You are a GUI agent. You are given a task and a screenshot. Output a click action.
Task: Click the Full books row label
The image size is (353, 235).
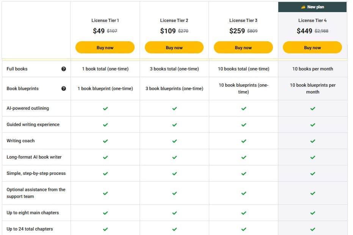click(16, 69)
